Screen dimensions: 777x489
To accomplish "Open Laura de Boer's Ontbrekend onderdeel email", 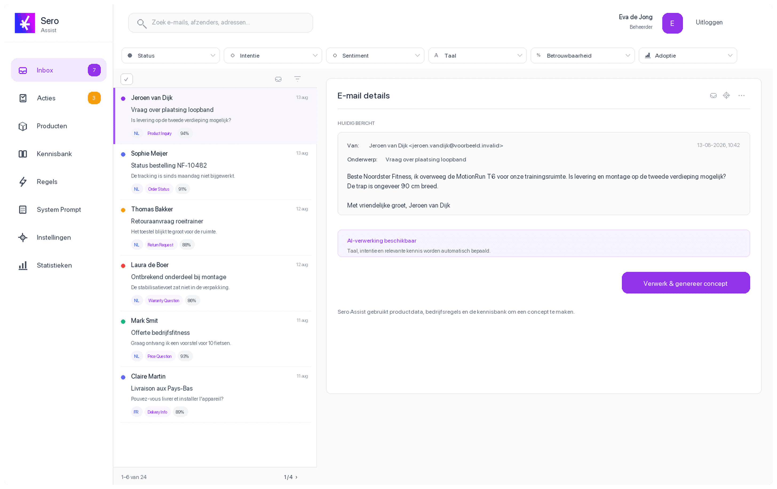I will pyautogui.click(x=215, y=283).
